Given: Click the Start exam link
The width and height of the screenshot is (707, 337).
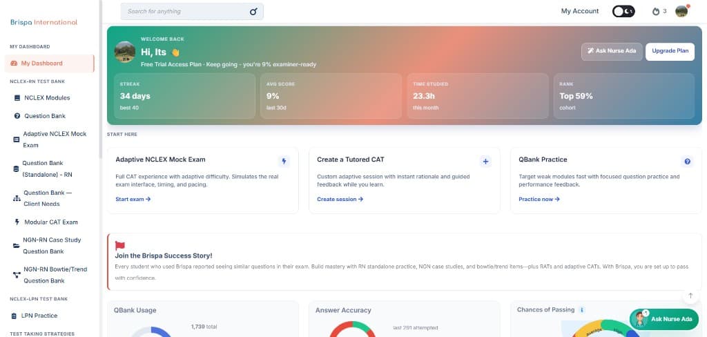Looking at the screenshot, I should tap(133, 199).
